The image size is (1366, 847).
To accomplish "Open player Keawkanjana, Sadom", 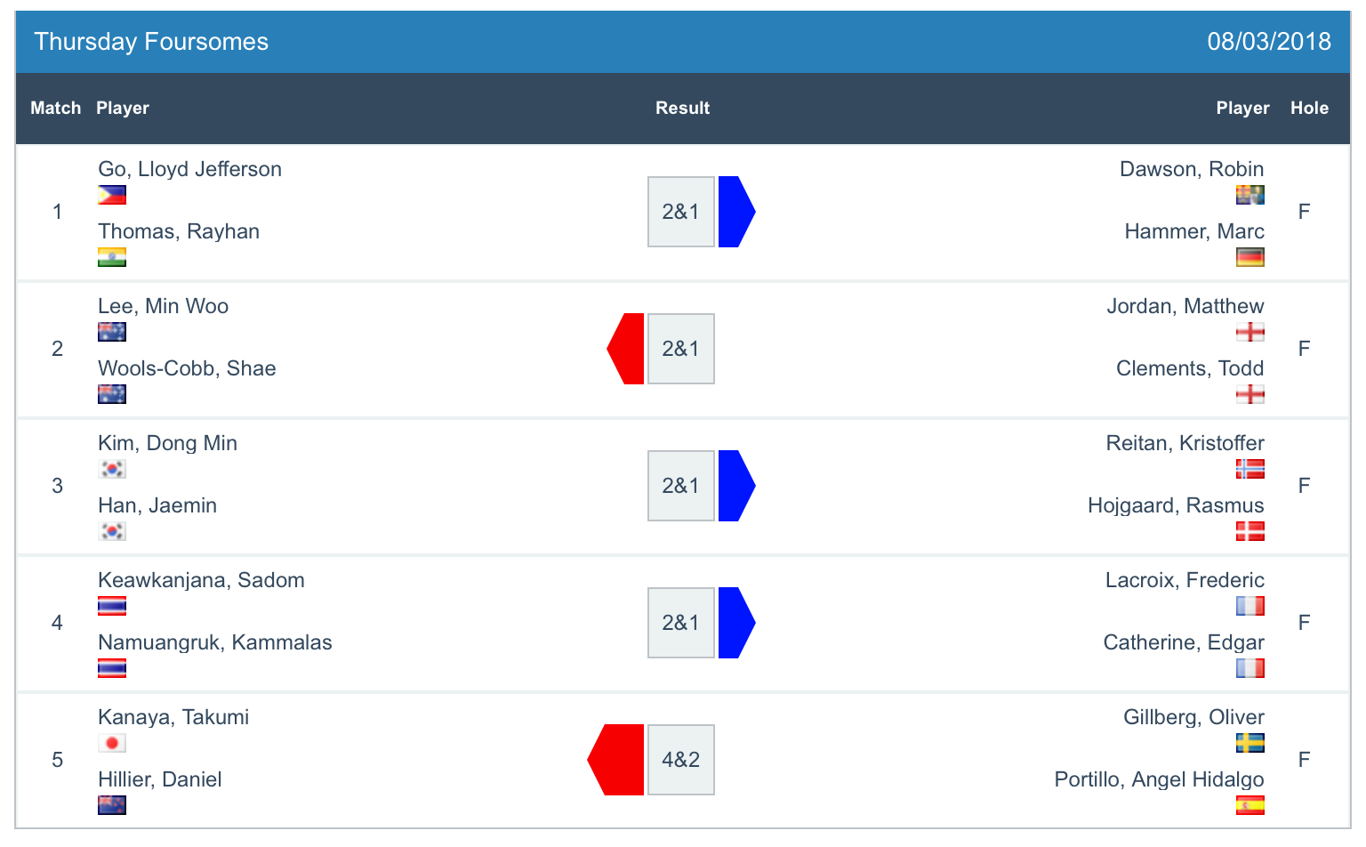I will pyautogui.click(x=201, y=580).
